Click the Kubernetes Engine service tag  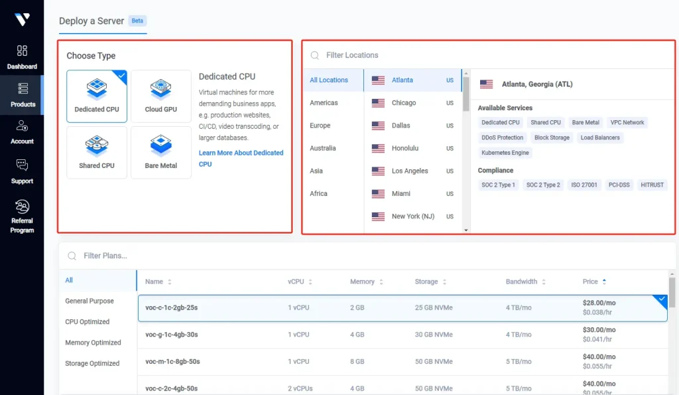505,153
